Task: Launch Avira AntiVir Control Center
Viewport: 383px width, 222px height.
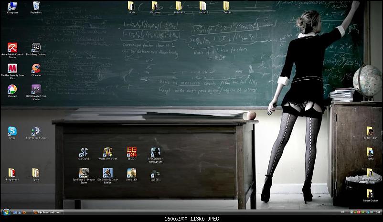Action: [x=12, y=48]
